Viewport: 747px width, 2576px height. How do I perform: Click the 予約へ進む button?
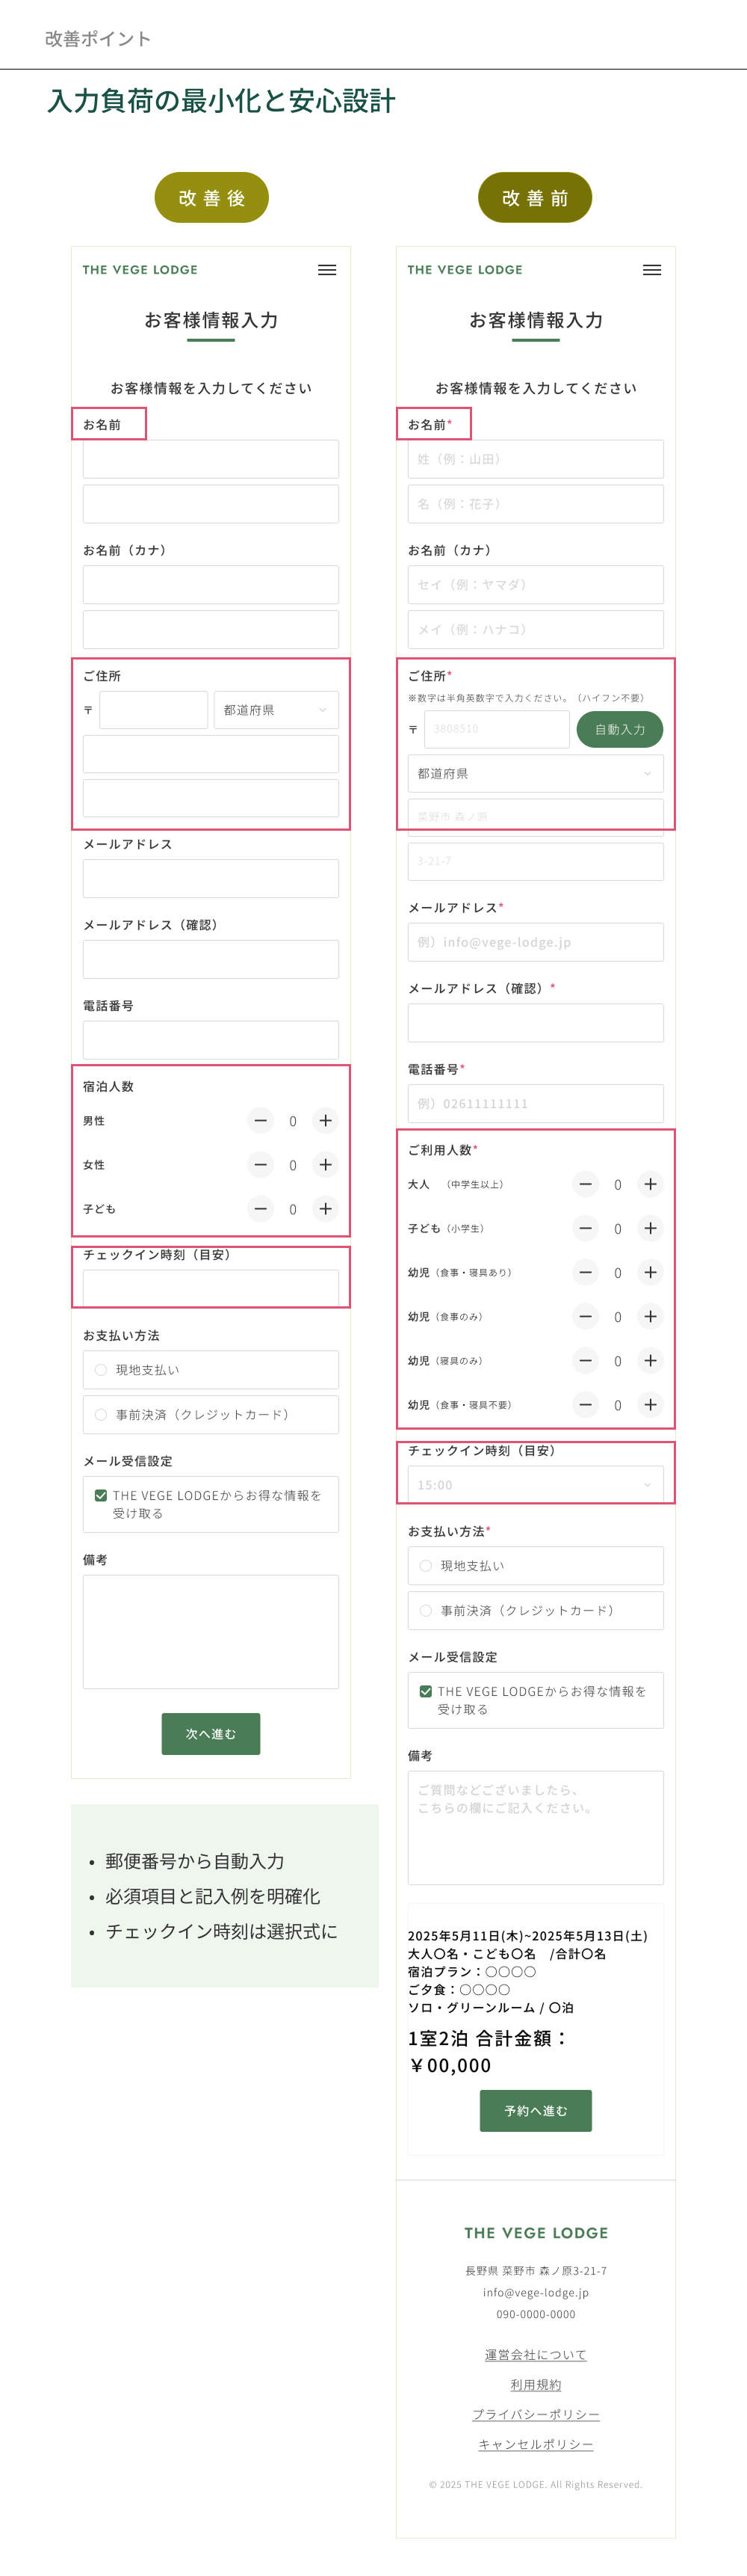pyautogui.click(x=536, y=2111)
